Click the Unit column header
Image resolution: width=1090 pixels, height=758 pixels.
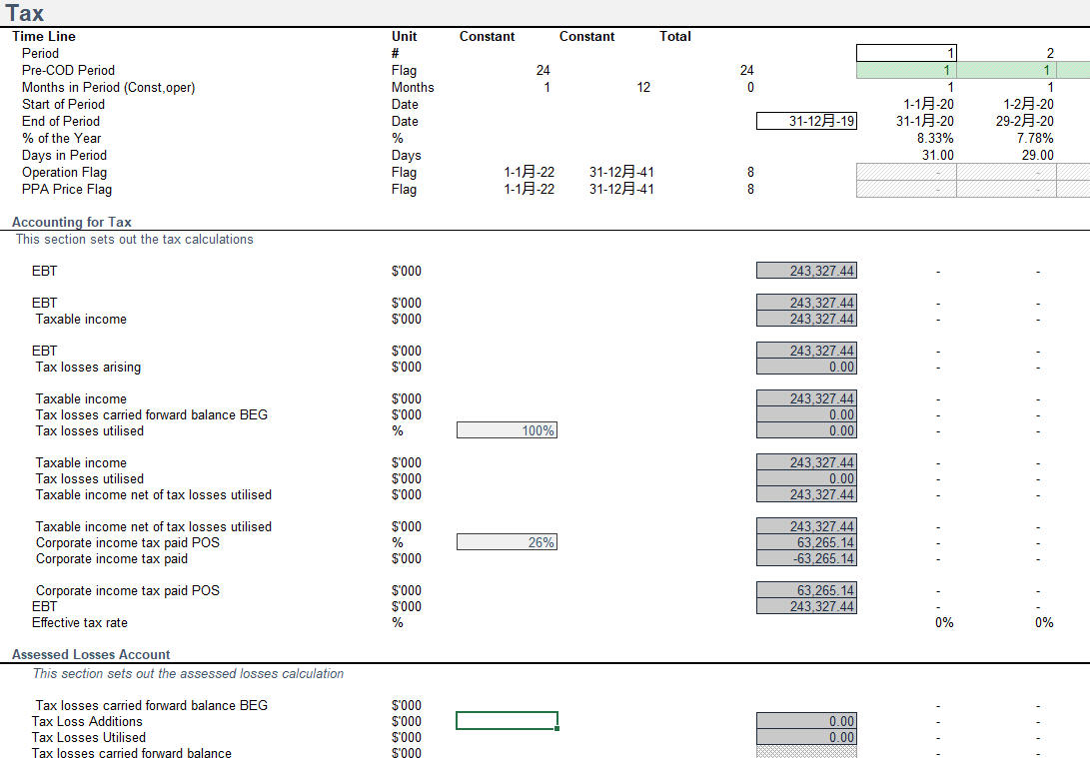[x=405, y=36]
